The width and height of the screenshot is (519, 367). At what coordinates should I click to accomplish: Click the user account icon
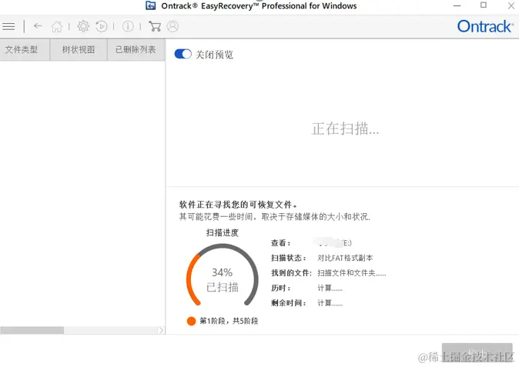click(x=172, y=26)
